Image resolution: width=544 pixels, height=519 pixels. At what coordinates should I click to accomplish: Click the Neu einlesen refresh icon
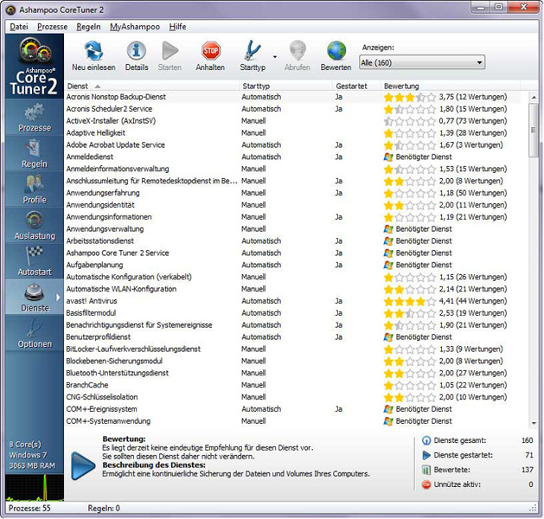click(x=93, y=51)
